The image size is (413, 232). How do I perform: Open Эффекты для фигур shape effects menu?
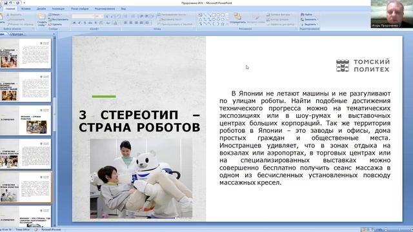tap(280, 24)
